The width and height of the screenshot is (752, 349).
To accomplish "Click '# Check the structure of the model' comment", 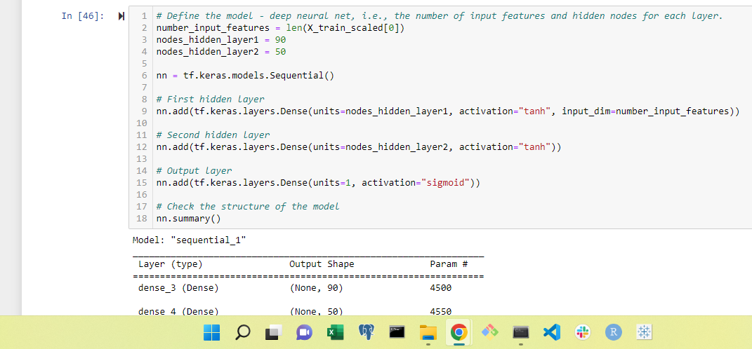I will click(x=248, y=207).
